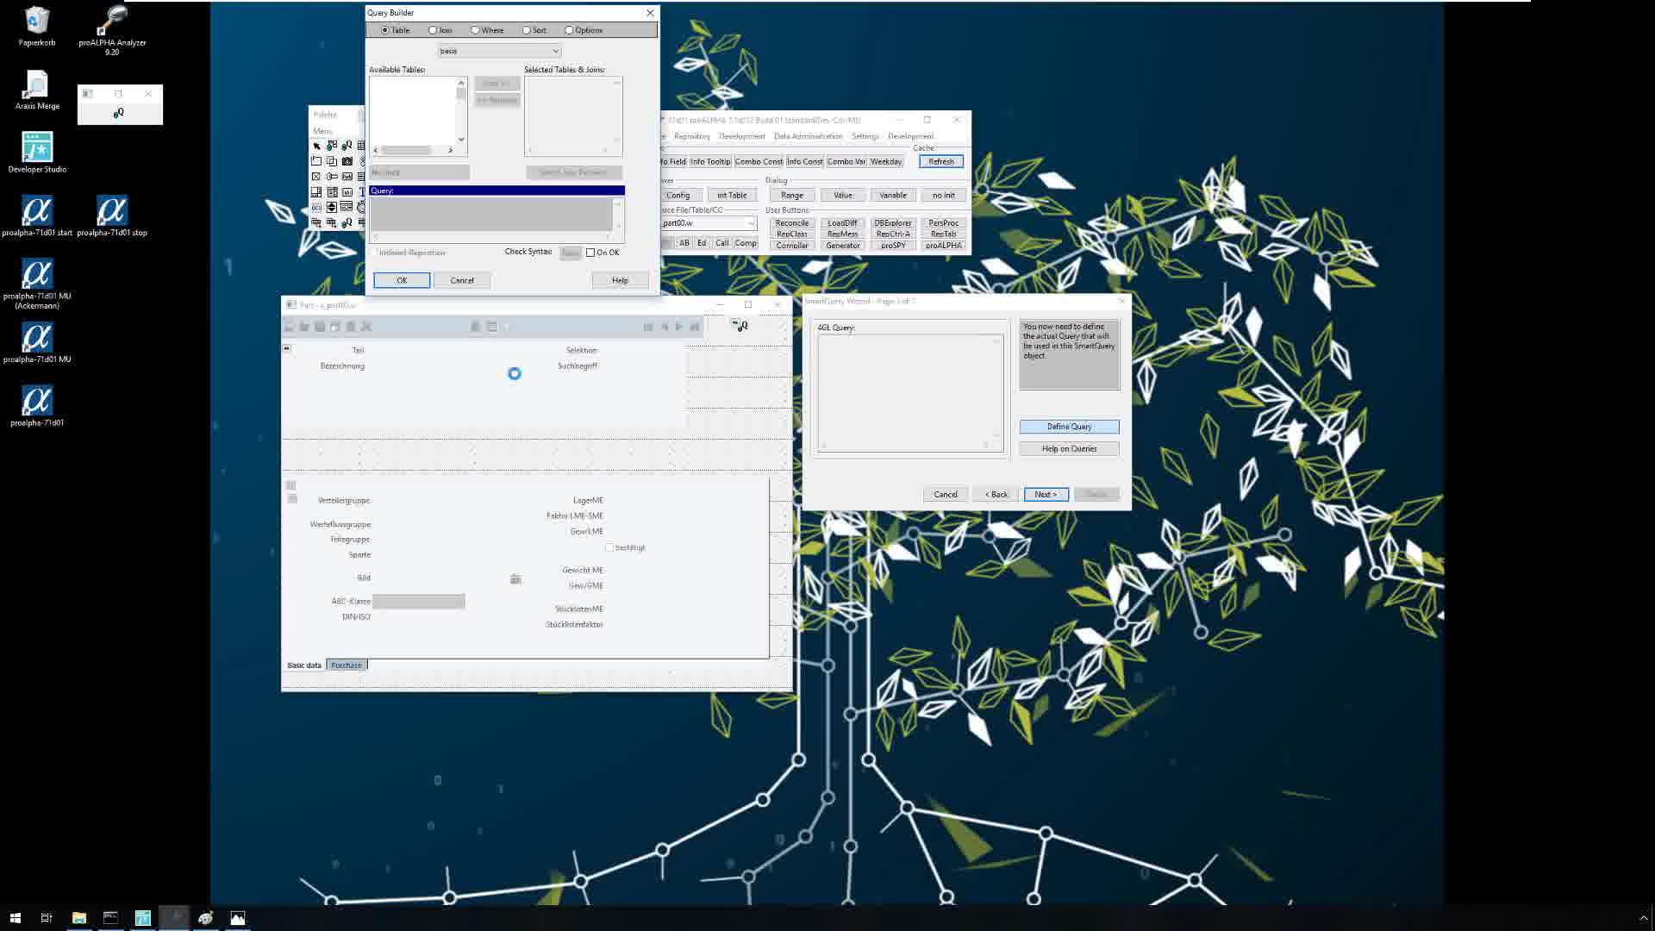Click Help in Query Builder
The width and height of the screenshot is (1655, 931).
tap(620, 280)
